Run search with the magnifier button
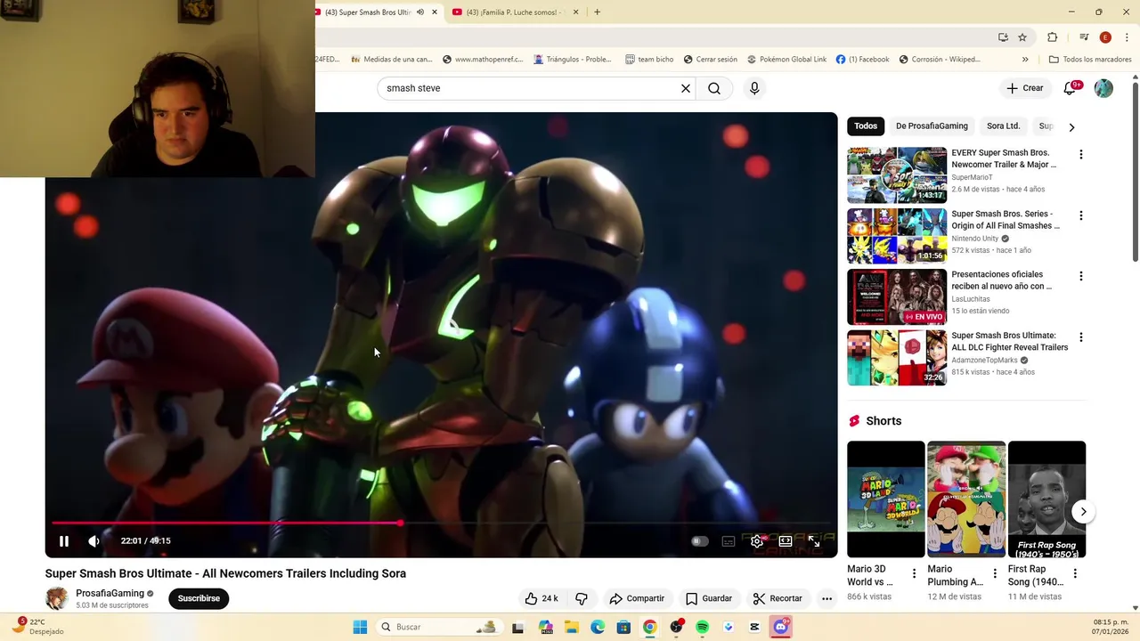The width and height of the screenshot is (1140, 641). click(714, 88)
